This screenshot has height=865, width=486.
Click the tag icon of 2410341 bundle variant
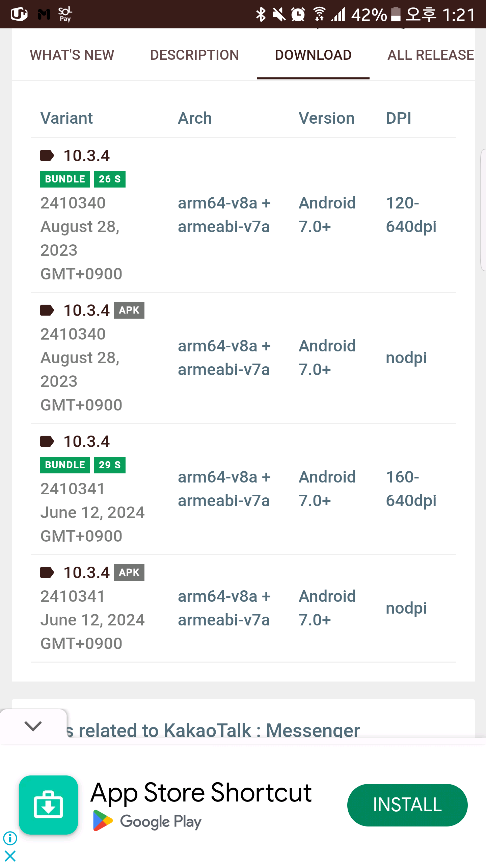(47, 441)
